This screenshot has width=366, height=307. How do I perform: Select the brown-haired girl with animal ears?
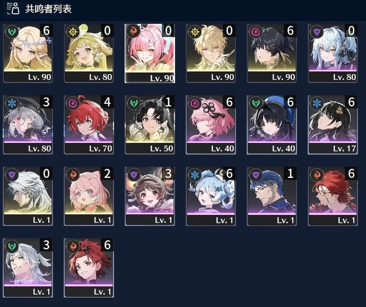pos(150,196)
